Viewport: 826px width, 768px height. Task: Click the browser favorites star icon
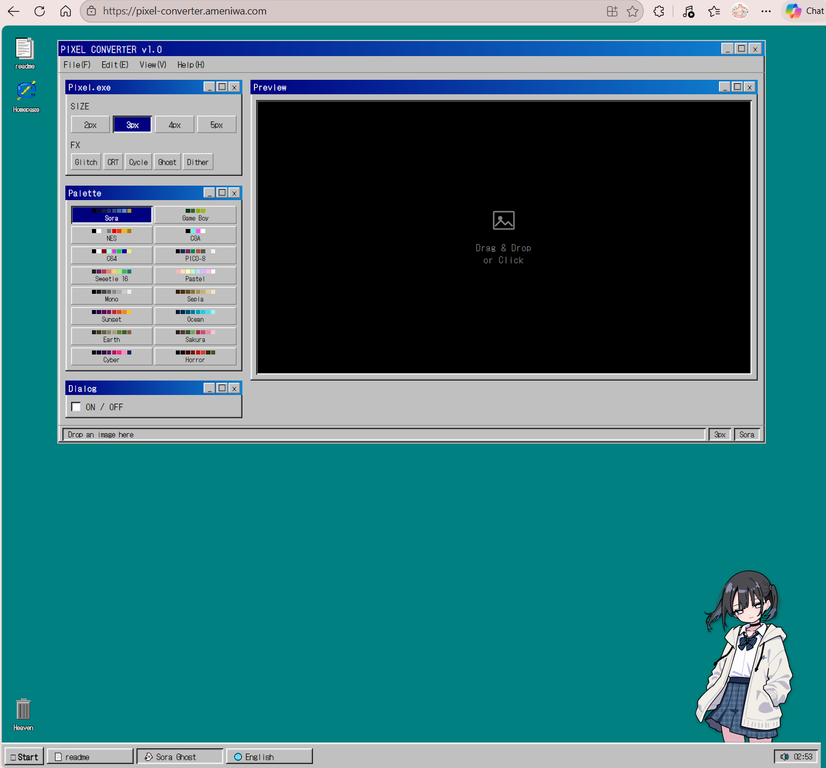[x=633, y=11]
